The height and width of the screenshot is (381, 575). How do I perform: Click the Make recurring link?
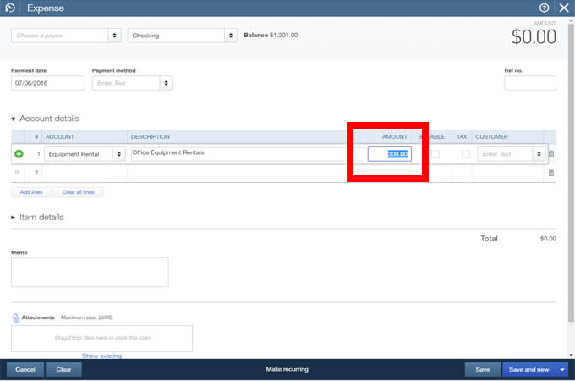click(x=287, y=369)
